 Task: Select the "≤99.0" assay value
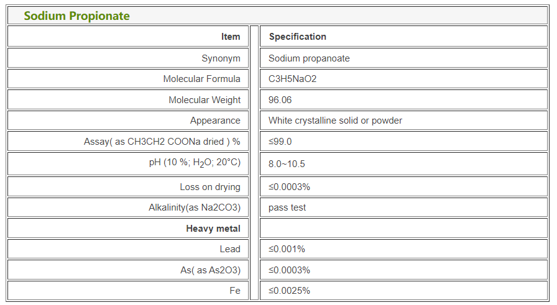point(280,142)
